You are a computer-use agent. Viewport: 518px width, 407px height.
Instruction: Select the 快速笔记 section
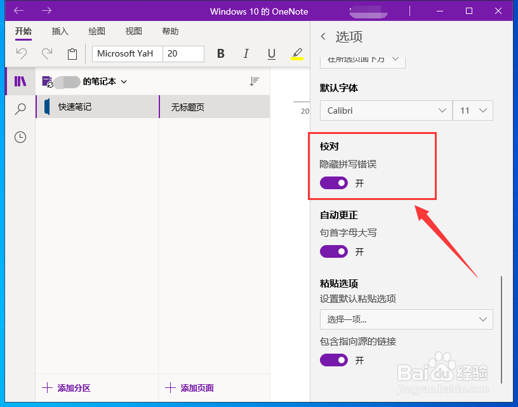click(x=97, y=107)
